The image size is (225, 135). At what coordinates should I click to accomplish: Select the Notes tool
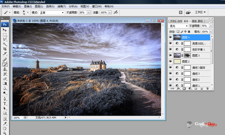[x=5, y=119]
